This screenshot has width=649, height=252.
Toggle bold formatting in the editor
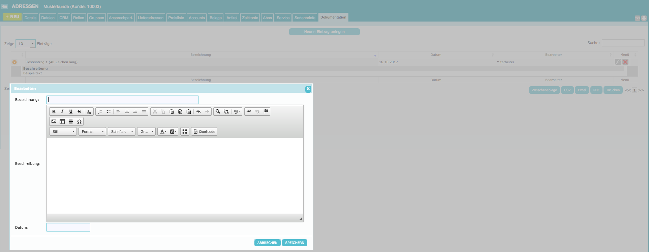click(x=54, y=112)
